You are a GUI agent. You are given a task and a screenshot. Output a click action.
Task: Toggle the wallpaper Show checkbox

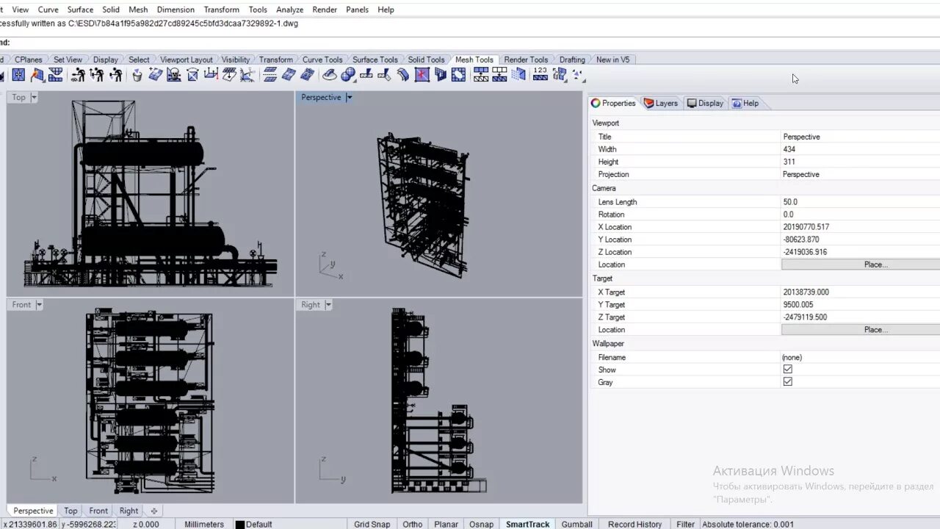pyautogui.click(x=788, y=370)
